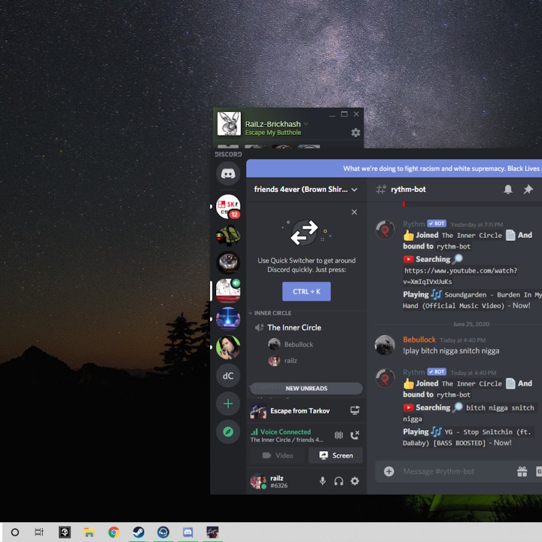Open Bebullock's avatar in the chat
542x542 pixels.
[385, 345]
